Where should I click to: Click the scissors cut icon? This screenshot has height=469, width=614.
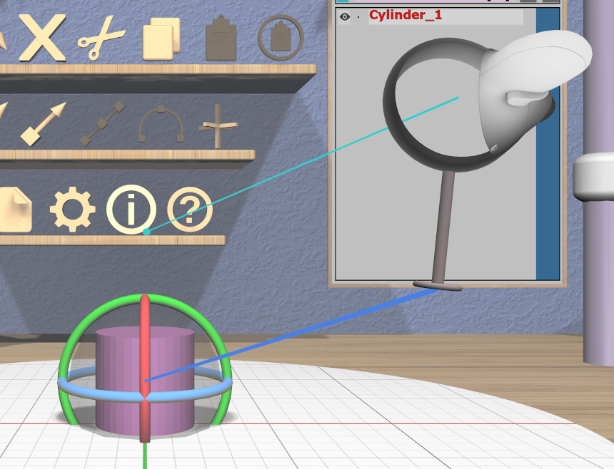101,38
